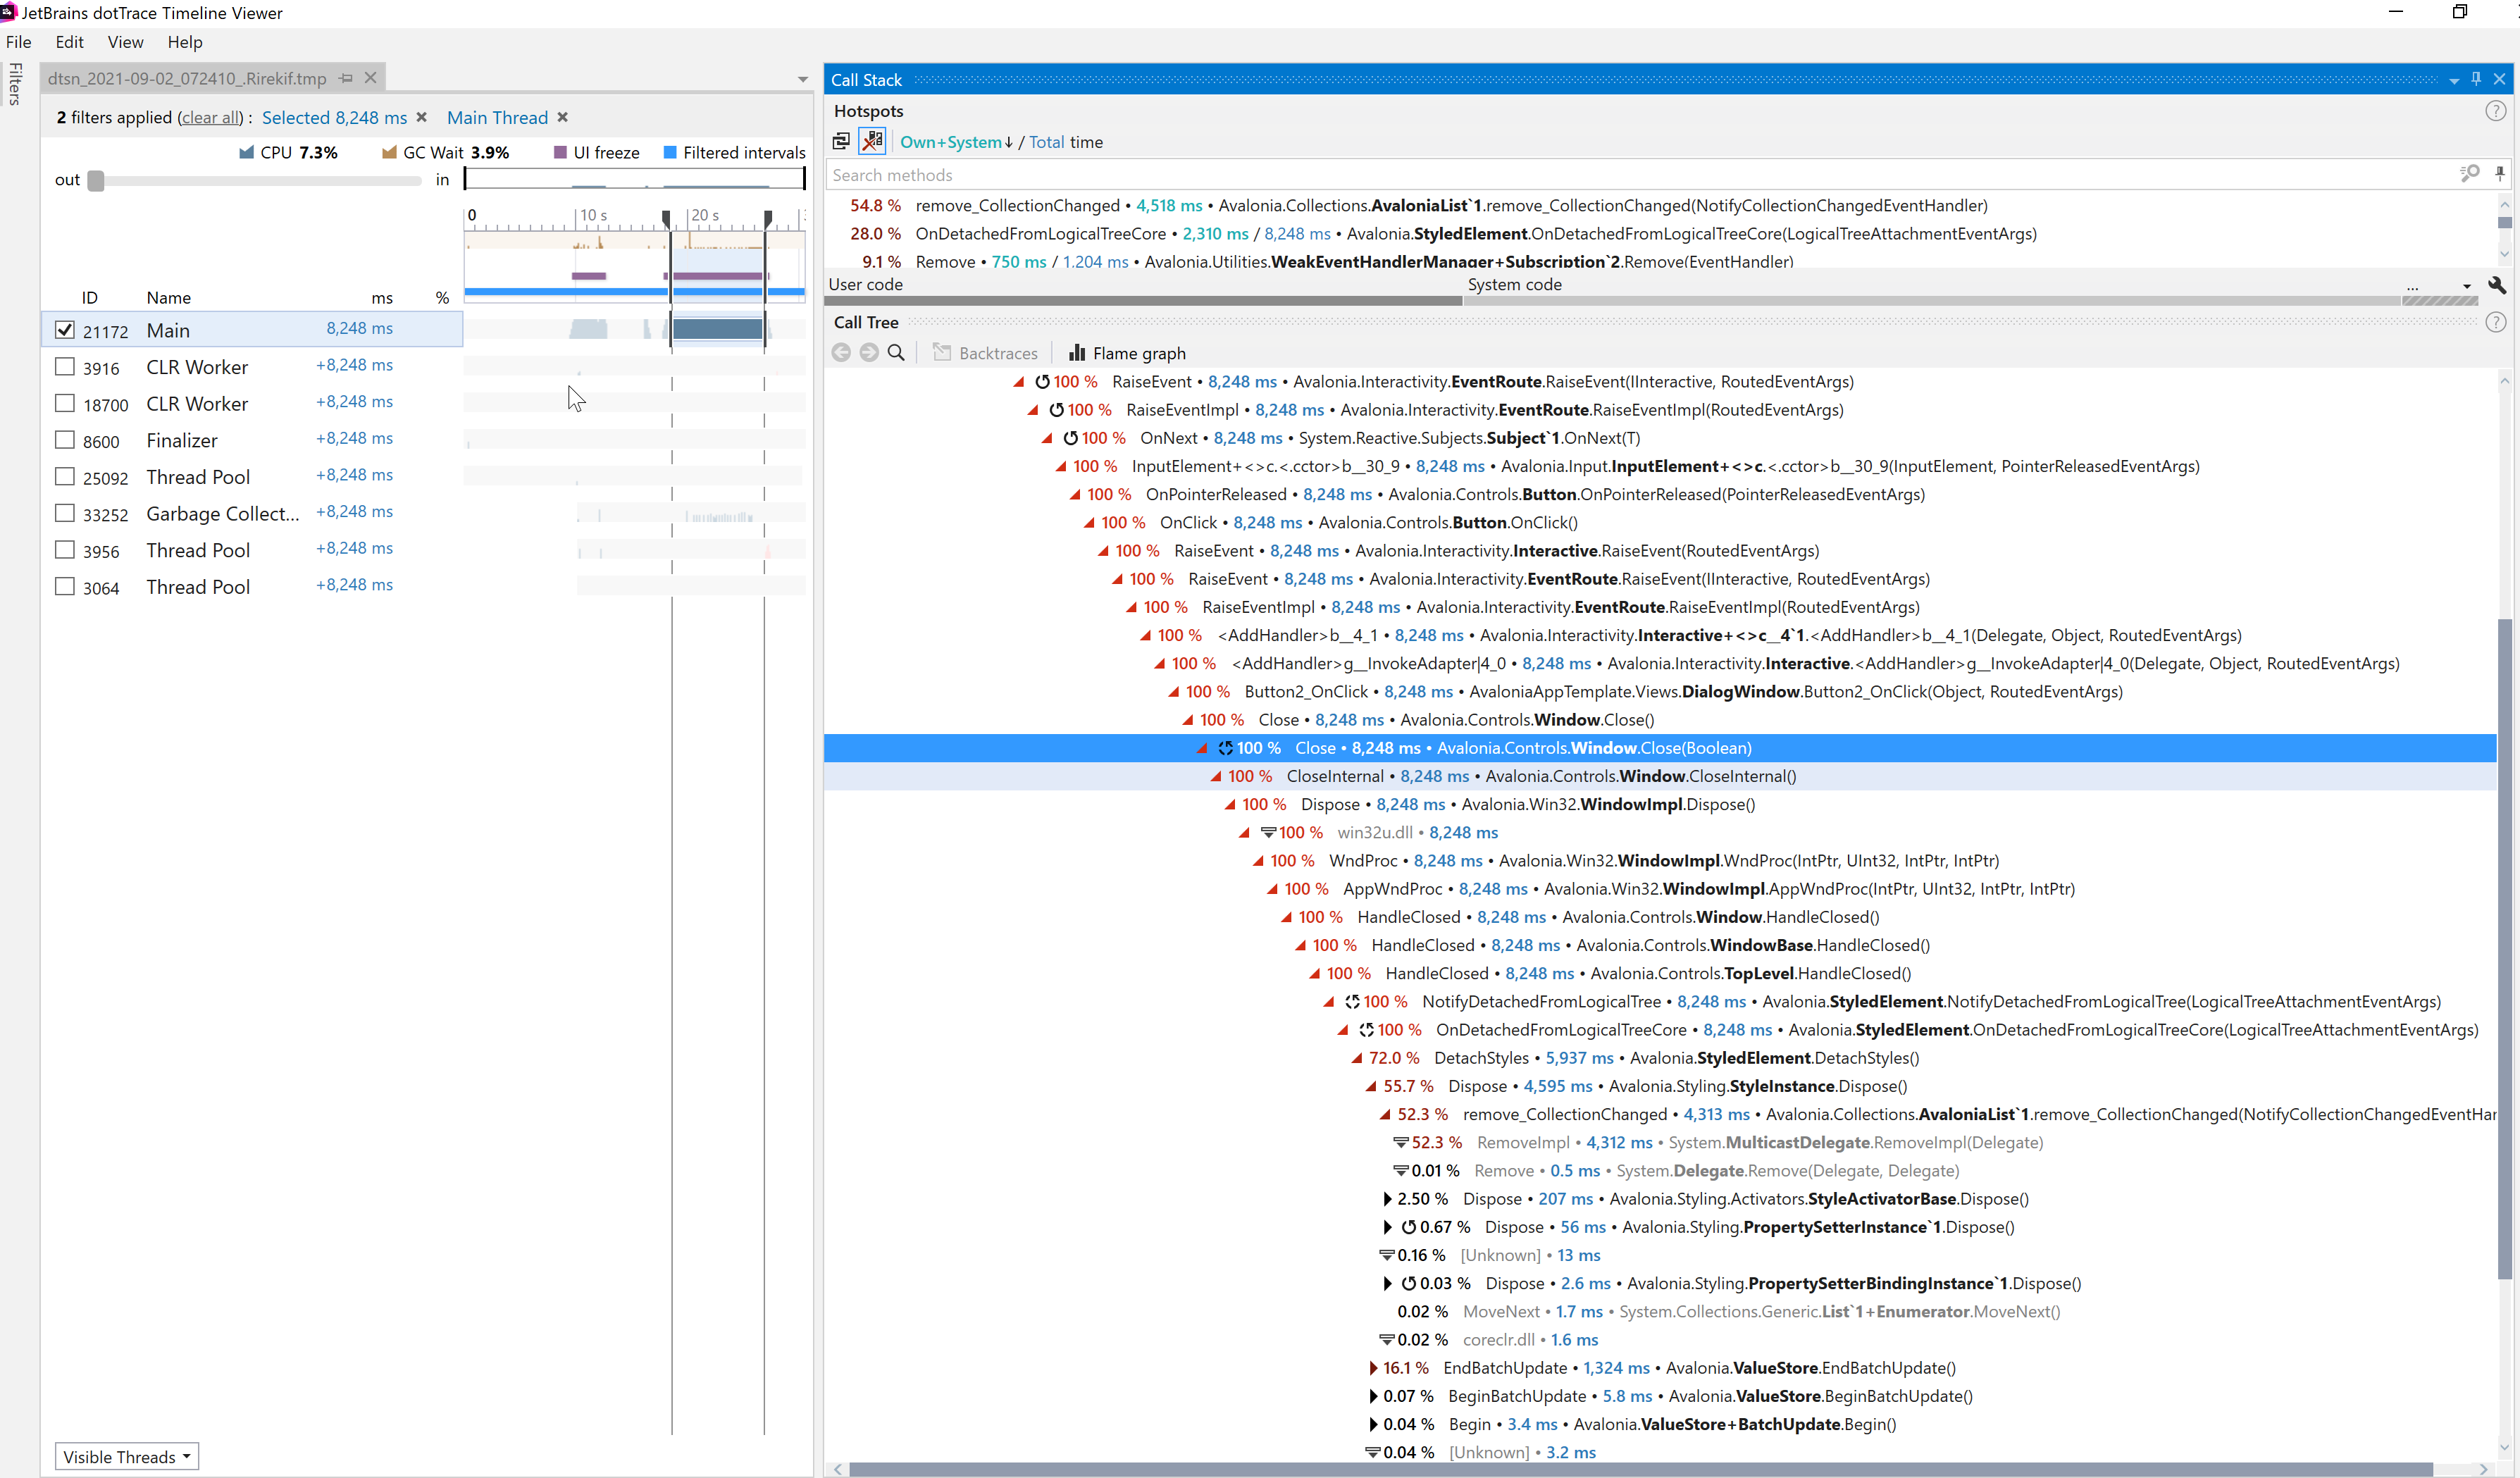This screenshot has width=2520, height=1478.
Task: Expand the Begin 3.4 ms node
Action: 1373,1424
